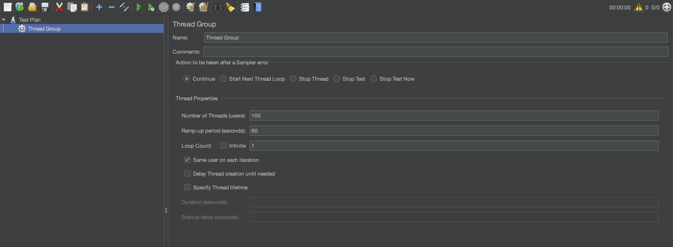Click the Save floppy disk icon
This screenshot has width=673, height=247.
[45, 7]
